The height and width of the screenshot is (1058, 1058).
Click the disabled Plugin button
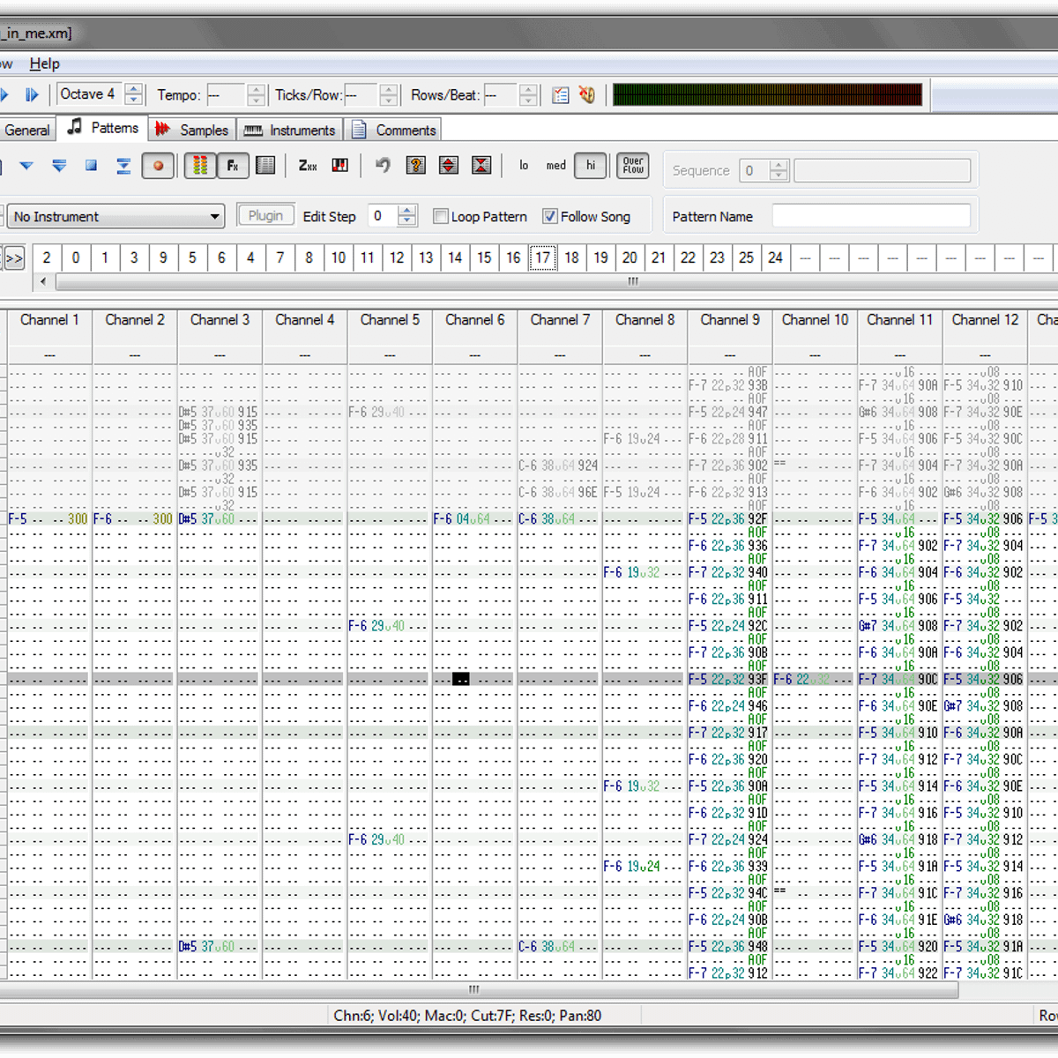[265, 216]
